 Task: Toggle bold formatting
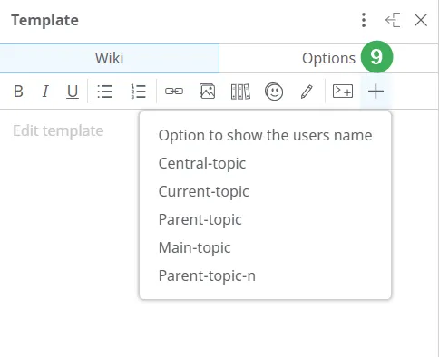click(18, 92)
